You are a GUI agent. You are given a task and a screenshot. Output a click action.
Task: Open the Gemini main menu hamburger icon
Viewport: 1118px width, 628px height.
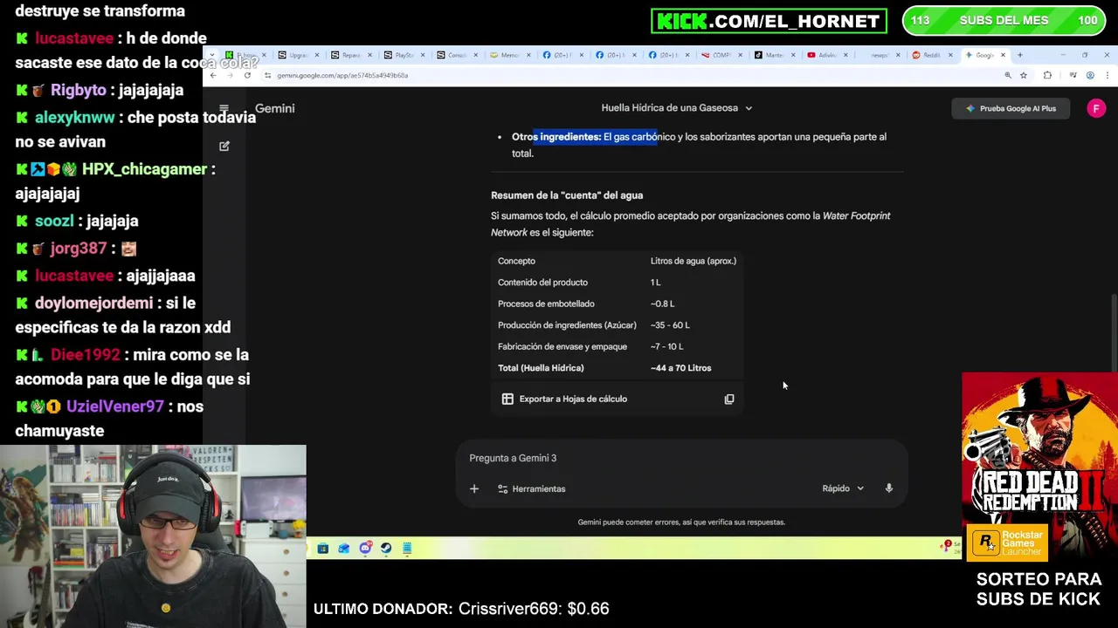[224, 109]
